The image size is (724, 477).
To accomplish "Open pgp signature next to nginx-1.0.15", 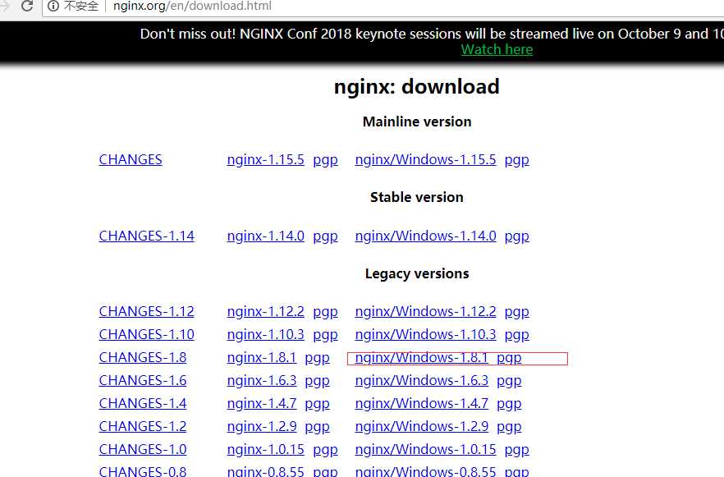I will pyautogui.click(x=326, y=450).
